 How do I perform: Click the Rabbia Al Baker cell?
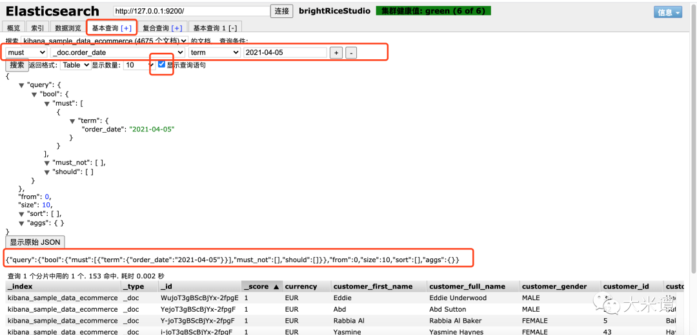(x=474, y=320)
